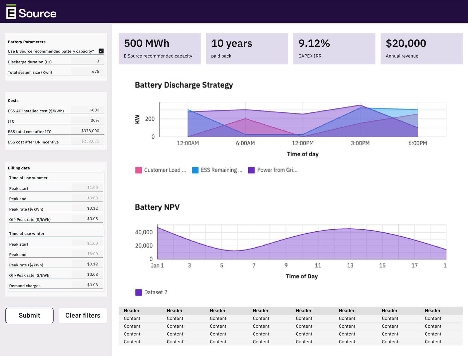The width and height of the screenshot is (468, 356).
Task: Toggle the Customer Load legend series
Action: (x=160, y=170)
